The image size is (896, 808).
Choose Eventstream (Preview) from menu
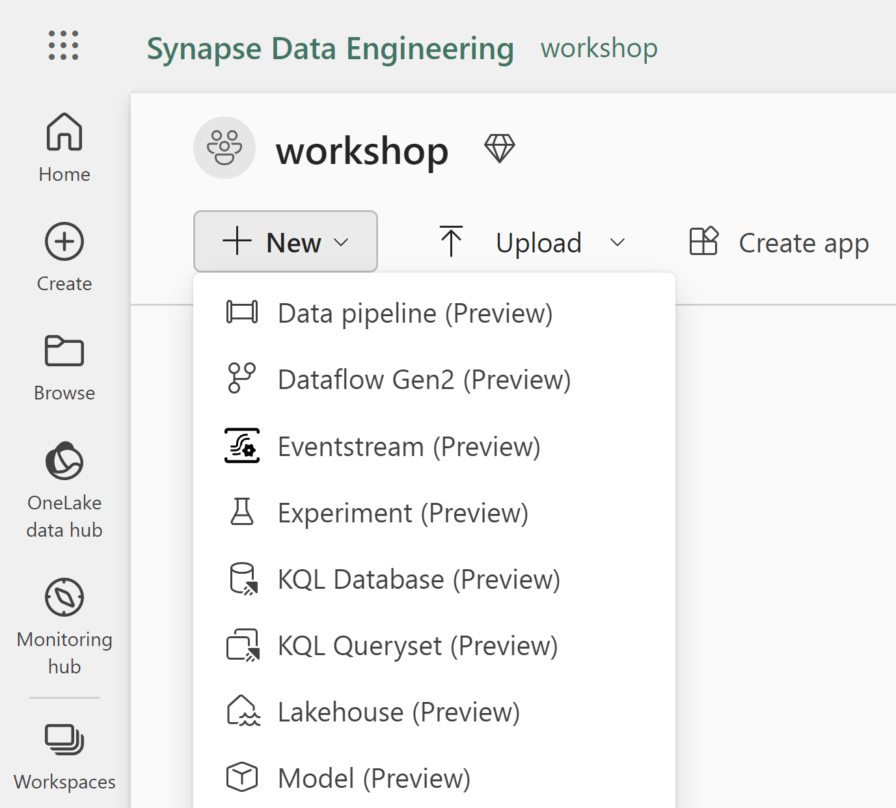click(434, 446)
